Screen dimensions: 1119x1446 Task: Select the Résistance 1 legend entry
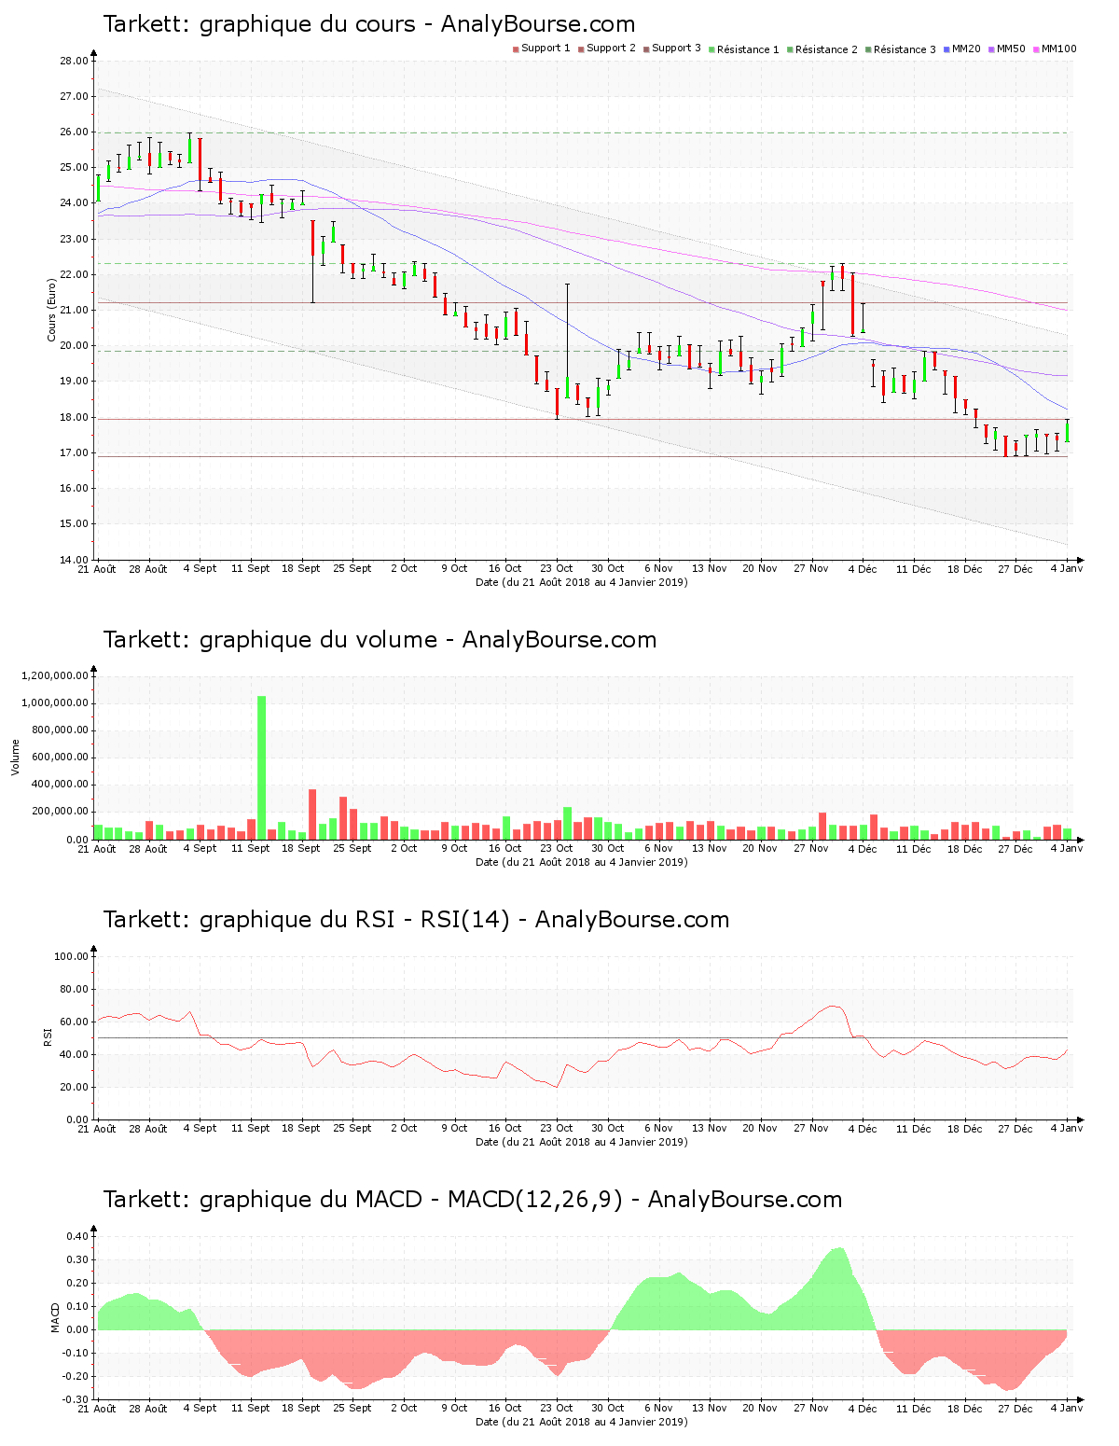pyautogui.click(x=744, y=49)
